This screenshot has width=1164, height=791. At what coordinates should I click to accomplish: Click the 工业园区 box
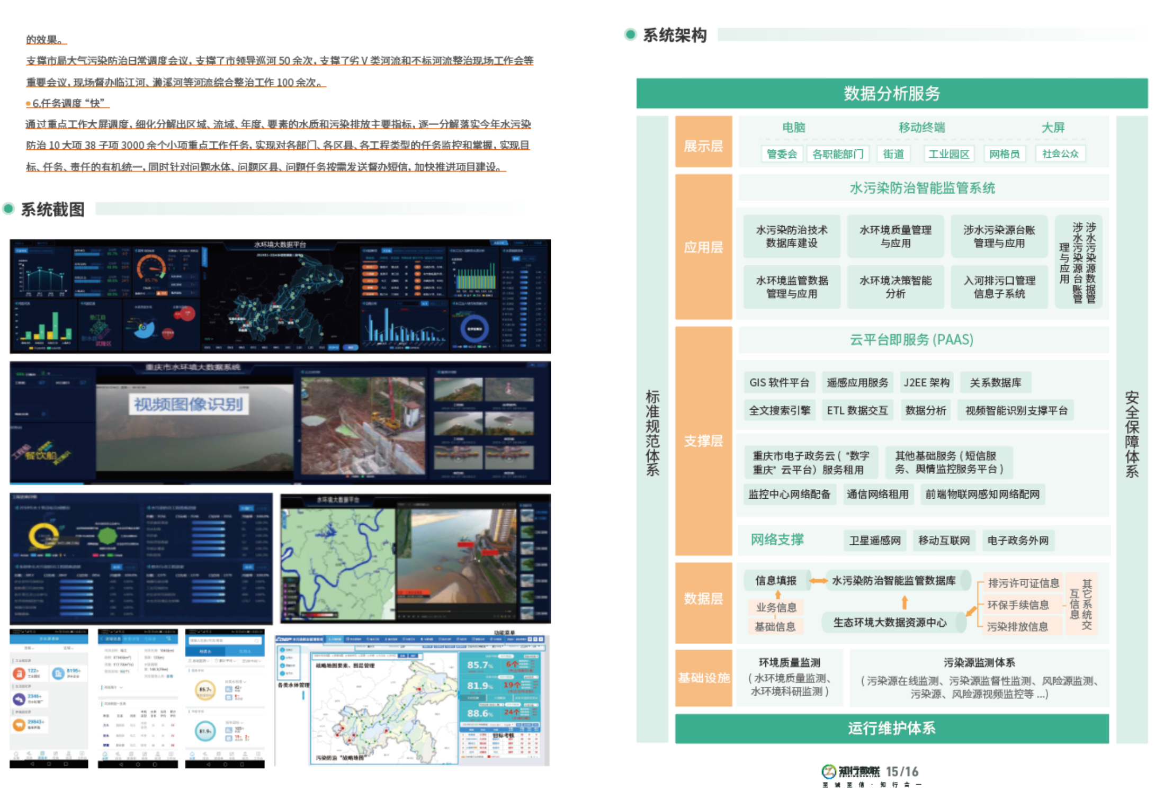tap(949, 154)
